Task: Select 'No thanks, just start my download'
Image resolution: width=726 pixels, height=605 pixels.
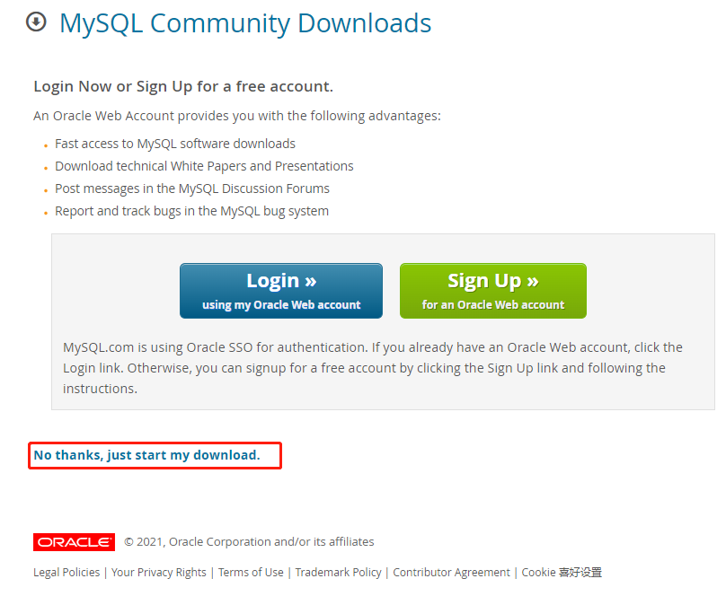Action: (146, 455)
